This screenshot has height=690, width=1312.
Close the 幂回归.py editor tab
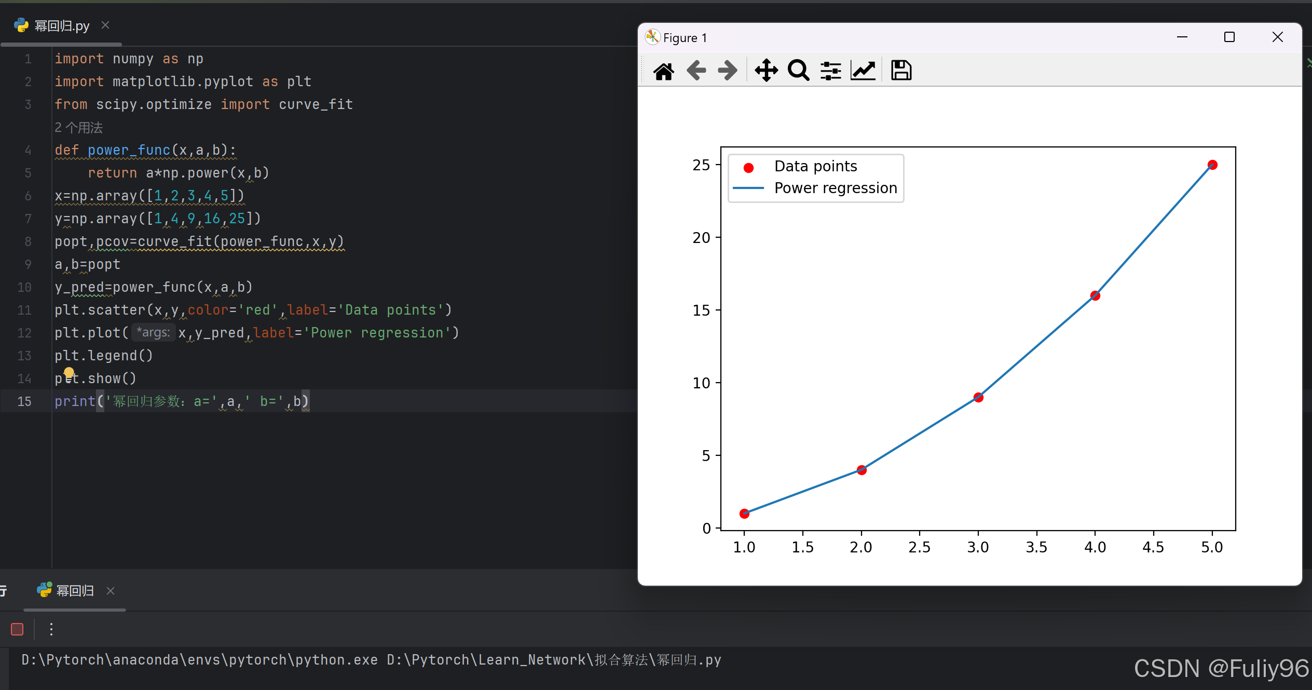[x=105, y=25]
